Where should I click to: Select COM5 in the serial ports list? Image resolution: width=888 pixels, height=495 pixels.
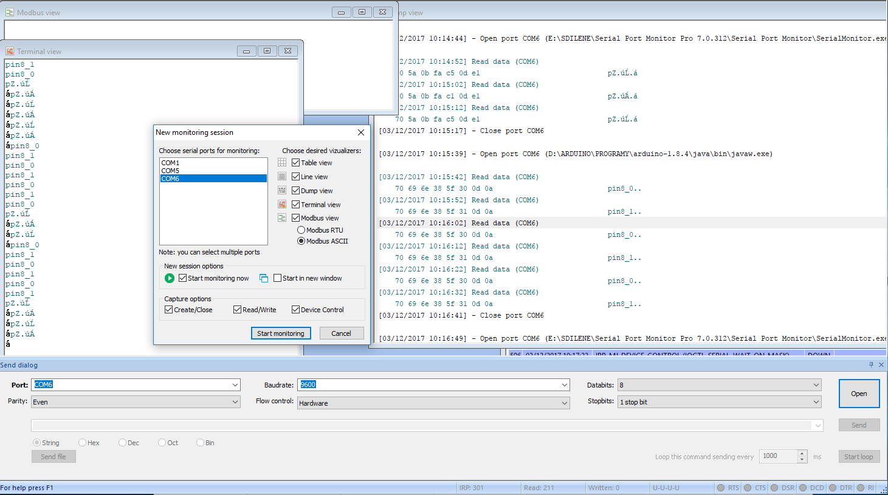[170, 171]
